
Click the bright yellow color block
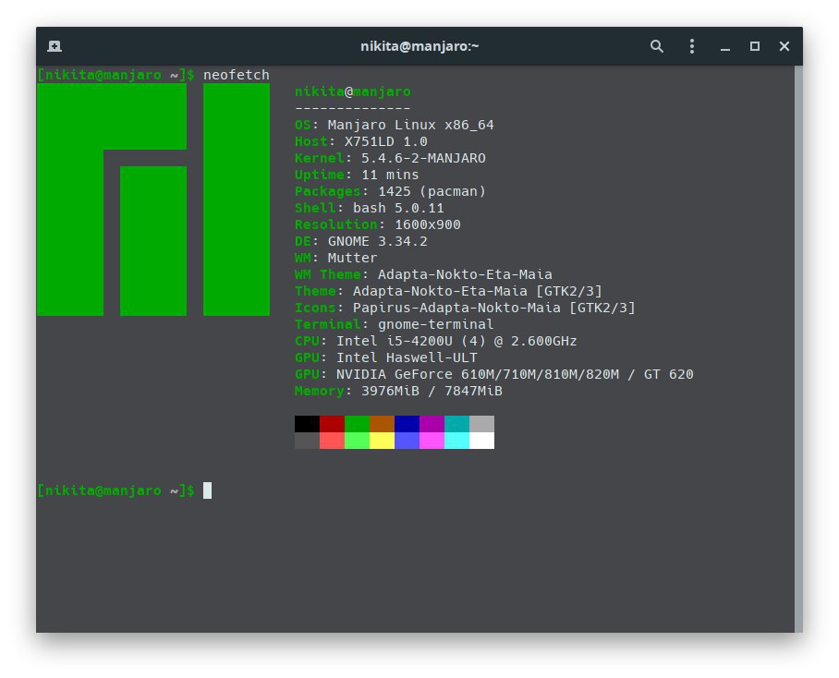pyautogui.click(x=382, y=441)
